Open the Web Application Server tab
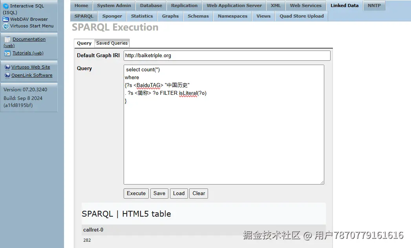The image size is (411, 248). (x=234, y=5)
